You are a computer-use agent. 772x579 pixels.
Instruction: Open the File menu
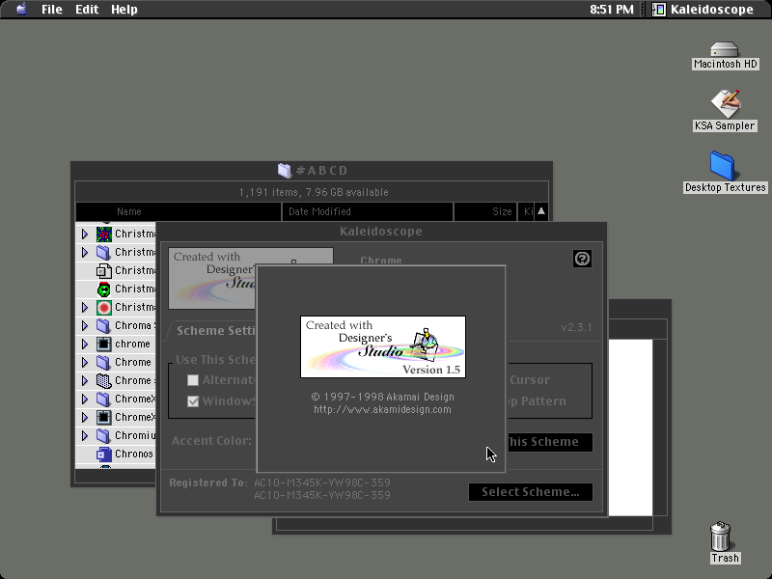click(52, 10)
